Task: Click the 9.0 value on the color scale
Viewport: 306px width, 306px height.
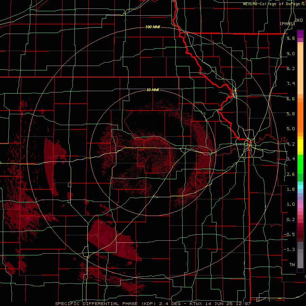Action: [x=291, y=53]
